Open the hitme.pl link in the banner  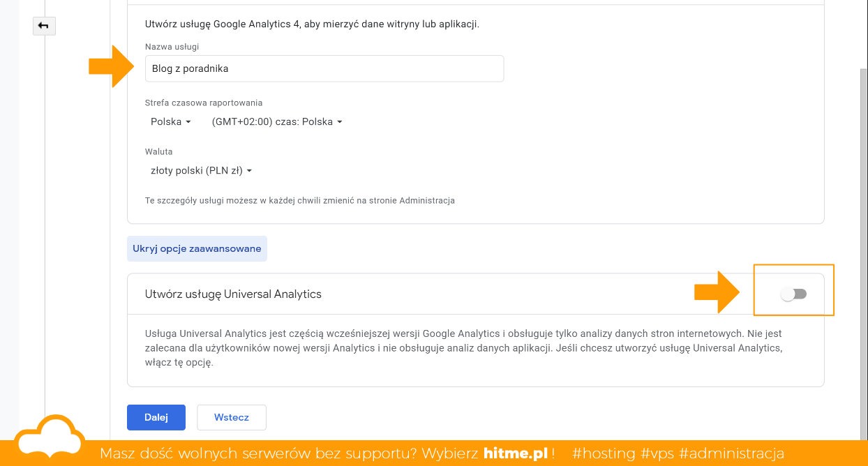[516, 453]
